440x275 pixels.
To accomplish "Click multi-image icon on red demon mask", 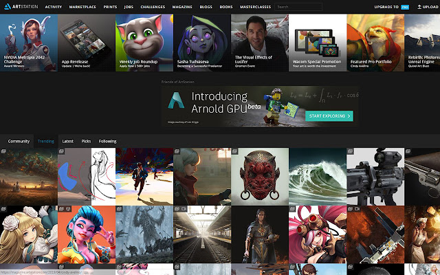I will [x=234, y=151].
